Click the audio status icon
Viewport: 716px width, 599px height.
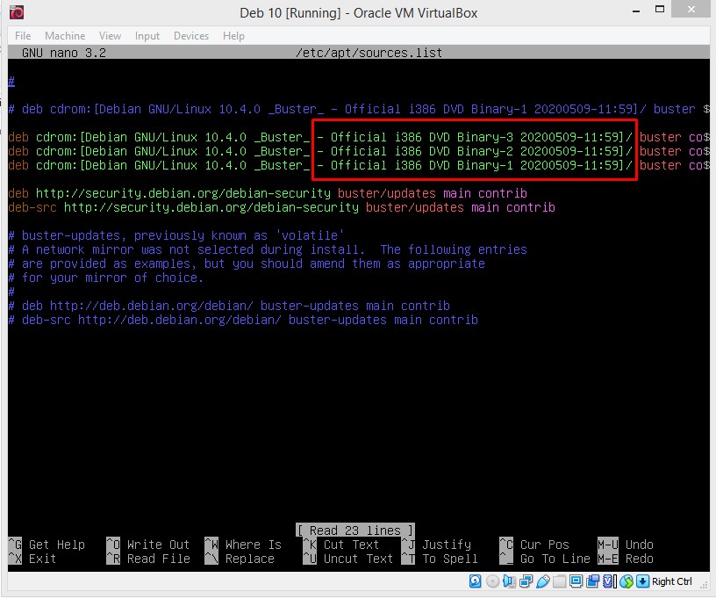(508, 581)
